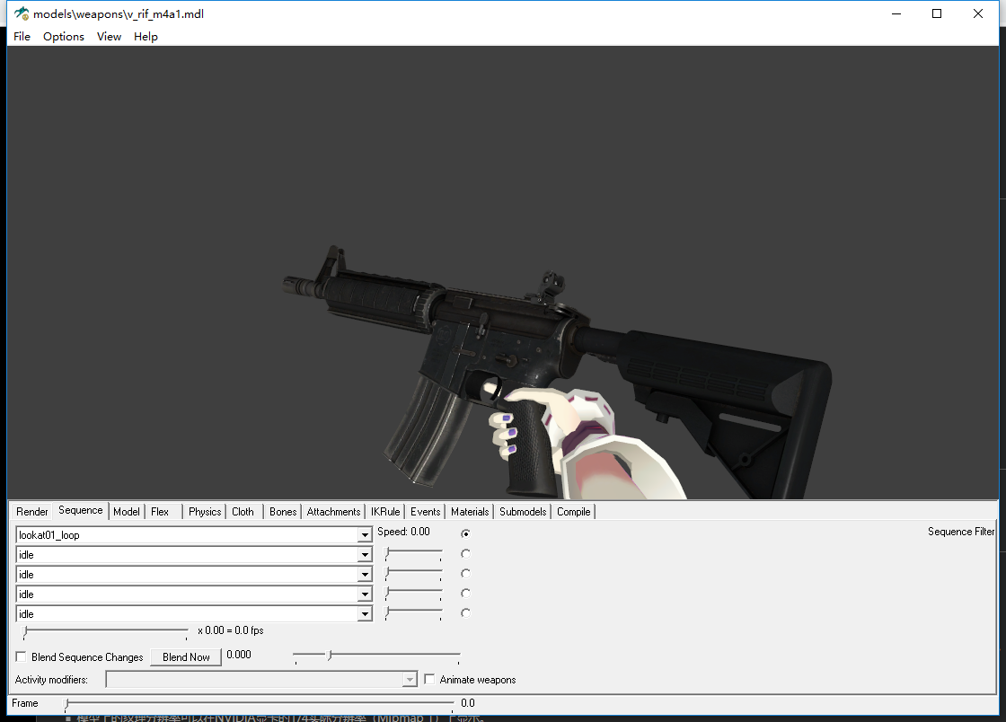Screen dimensions: 1006x722
Task: Open the View menu
Action: (109, 37)
